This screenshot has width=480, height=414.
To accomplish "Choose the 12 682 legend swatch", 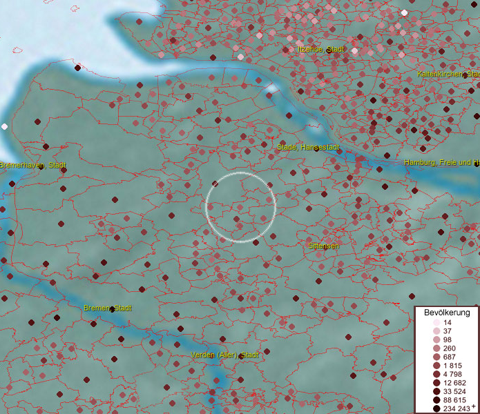I will pos(436,383).
